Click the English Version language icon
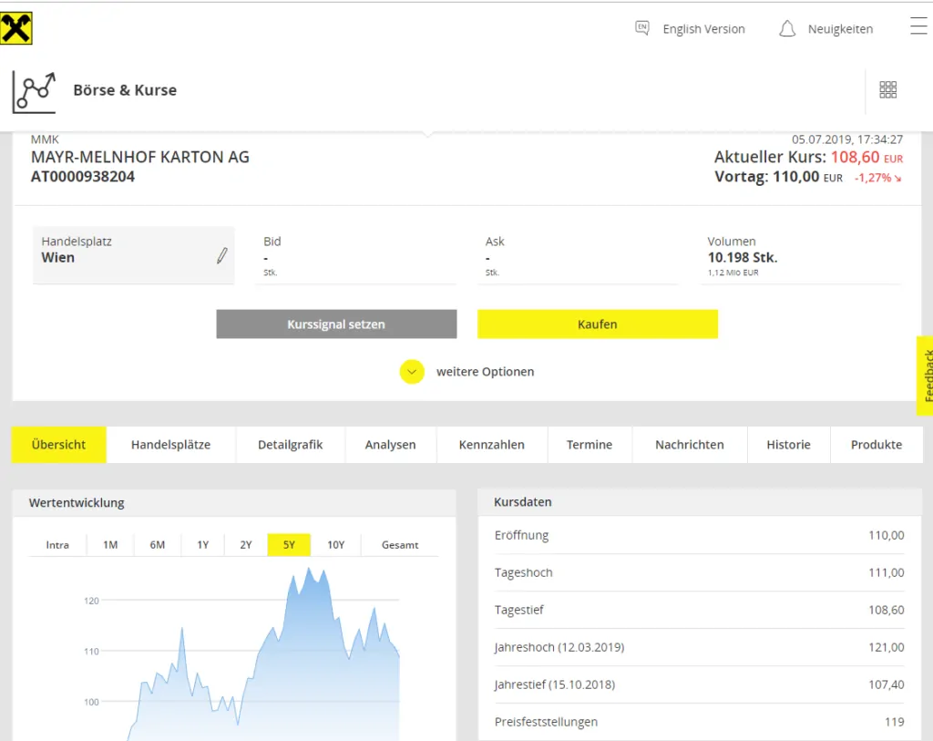 click(x=642, y=28)
